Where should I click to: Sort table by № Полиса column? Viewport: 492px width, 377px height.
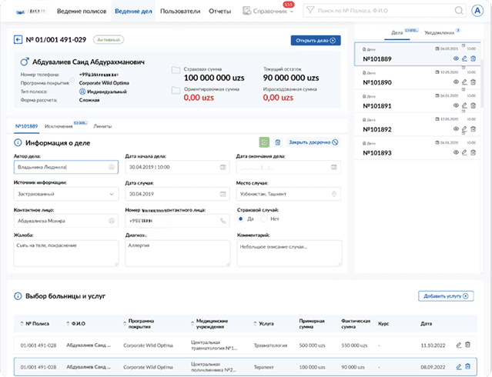click(22, 324)
